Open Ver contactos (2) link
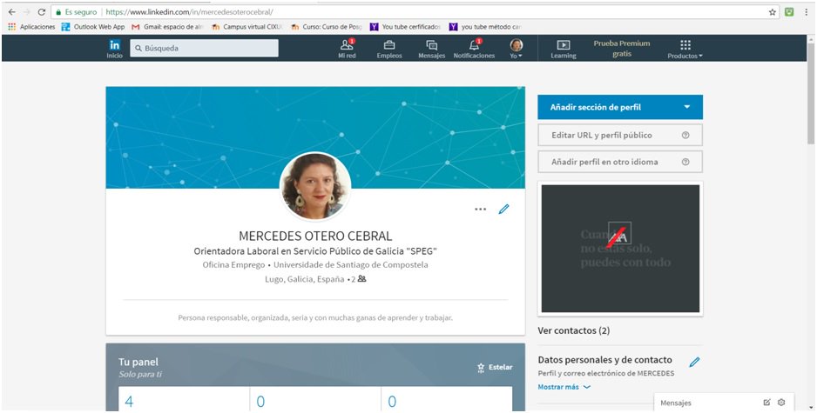 click(x=574, y=330)
